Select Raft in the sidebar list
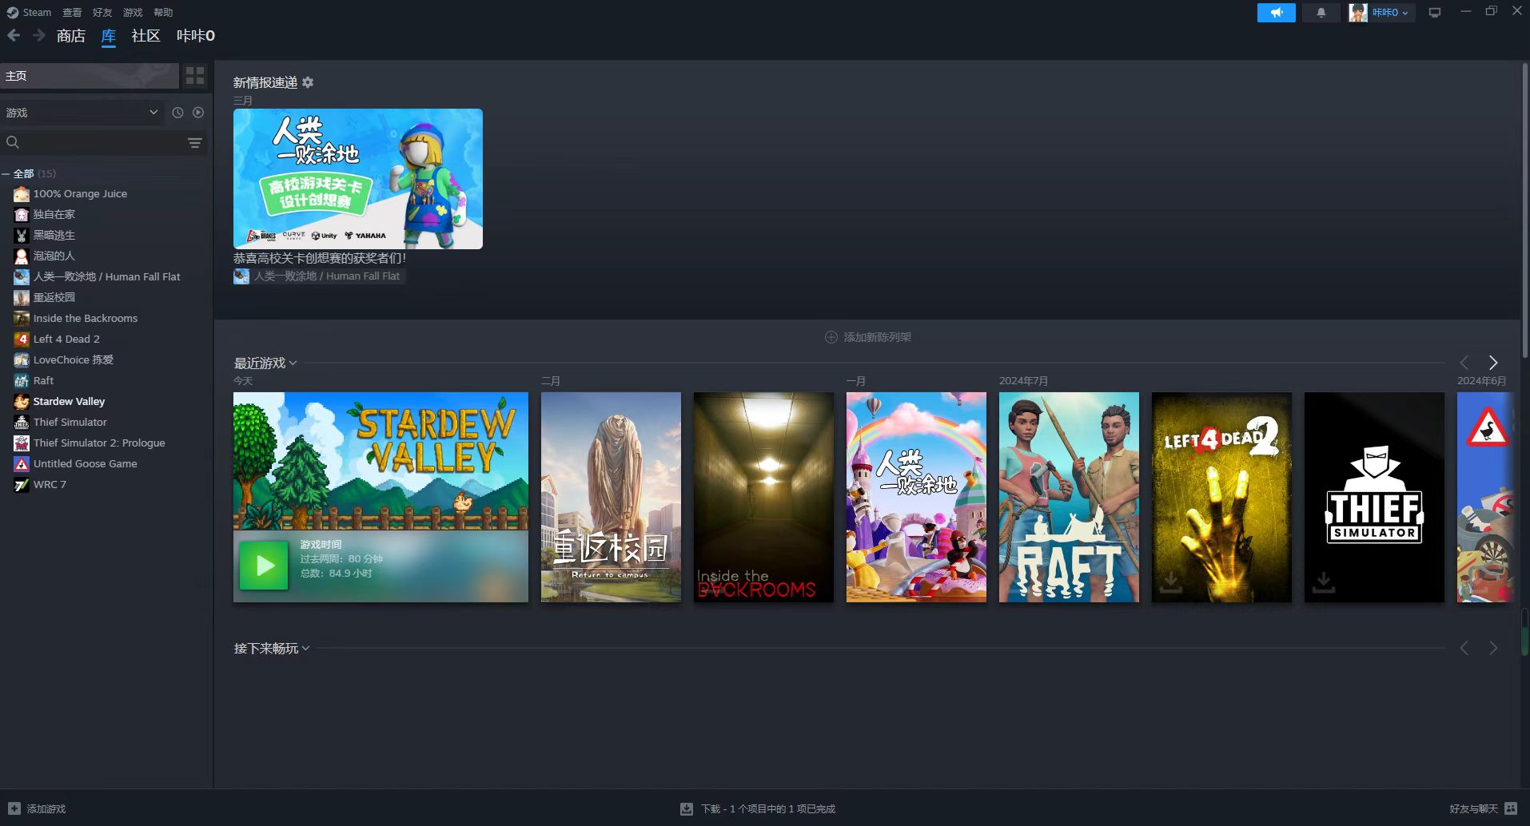1530x826 pixels. (x=43, y=380)
